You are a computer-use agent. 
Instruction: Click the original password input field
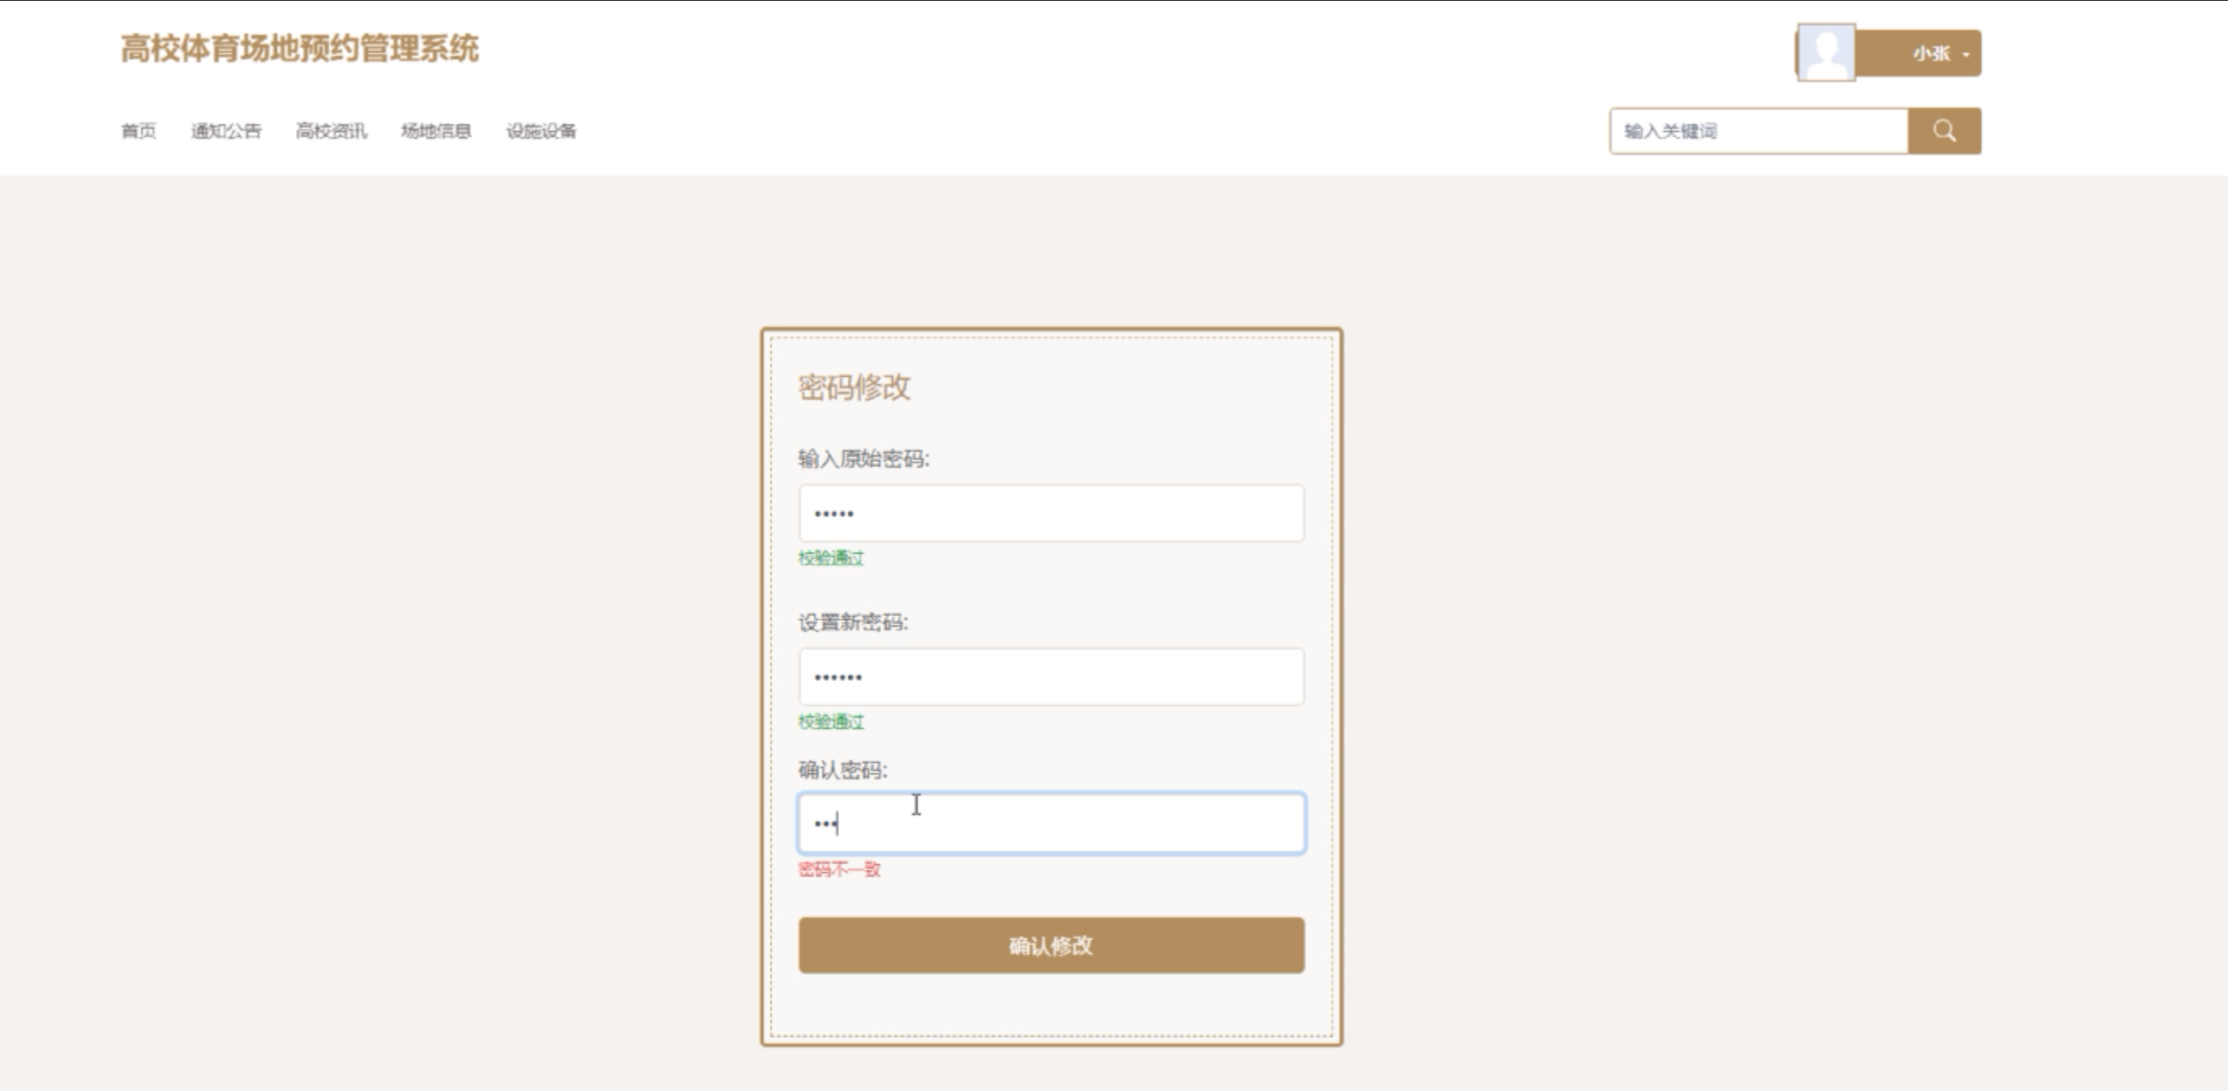coord(1051,514)
